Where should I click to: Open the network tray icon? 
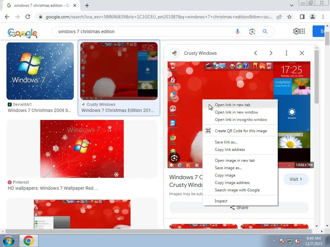tap(290, 241)
